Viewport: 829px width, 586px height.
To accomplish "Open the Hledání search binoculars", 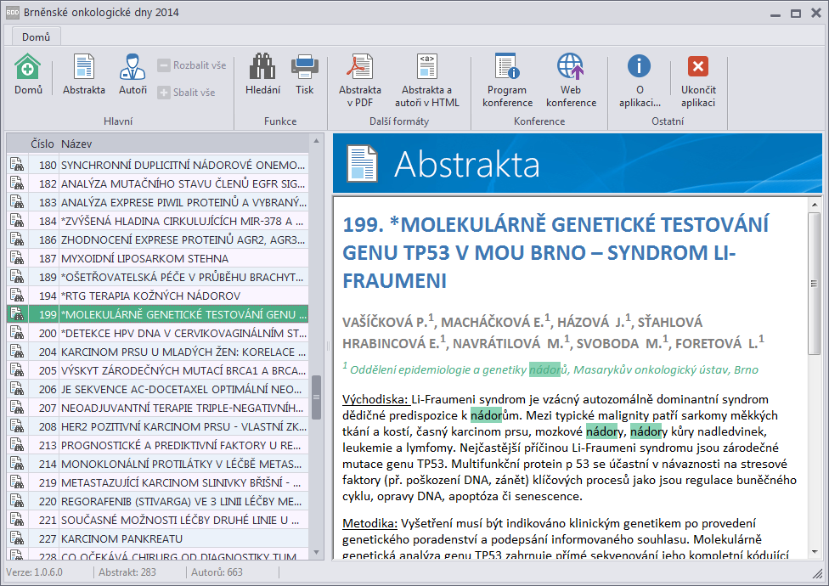I will click(262, 74).
